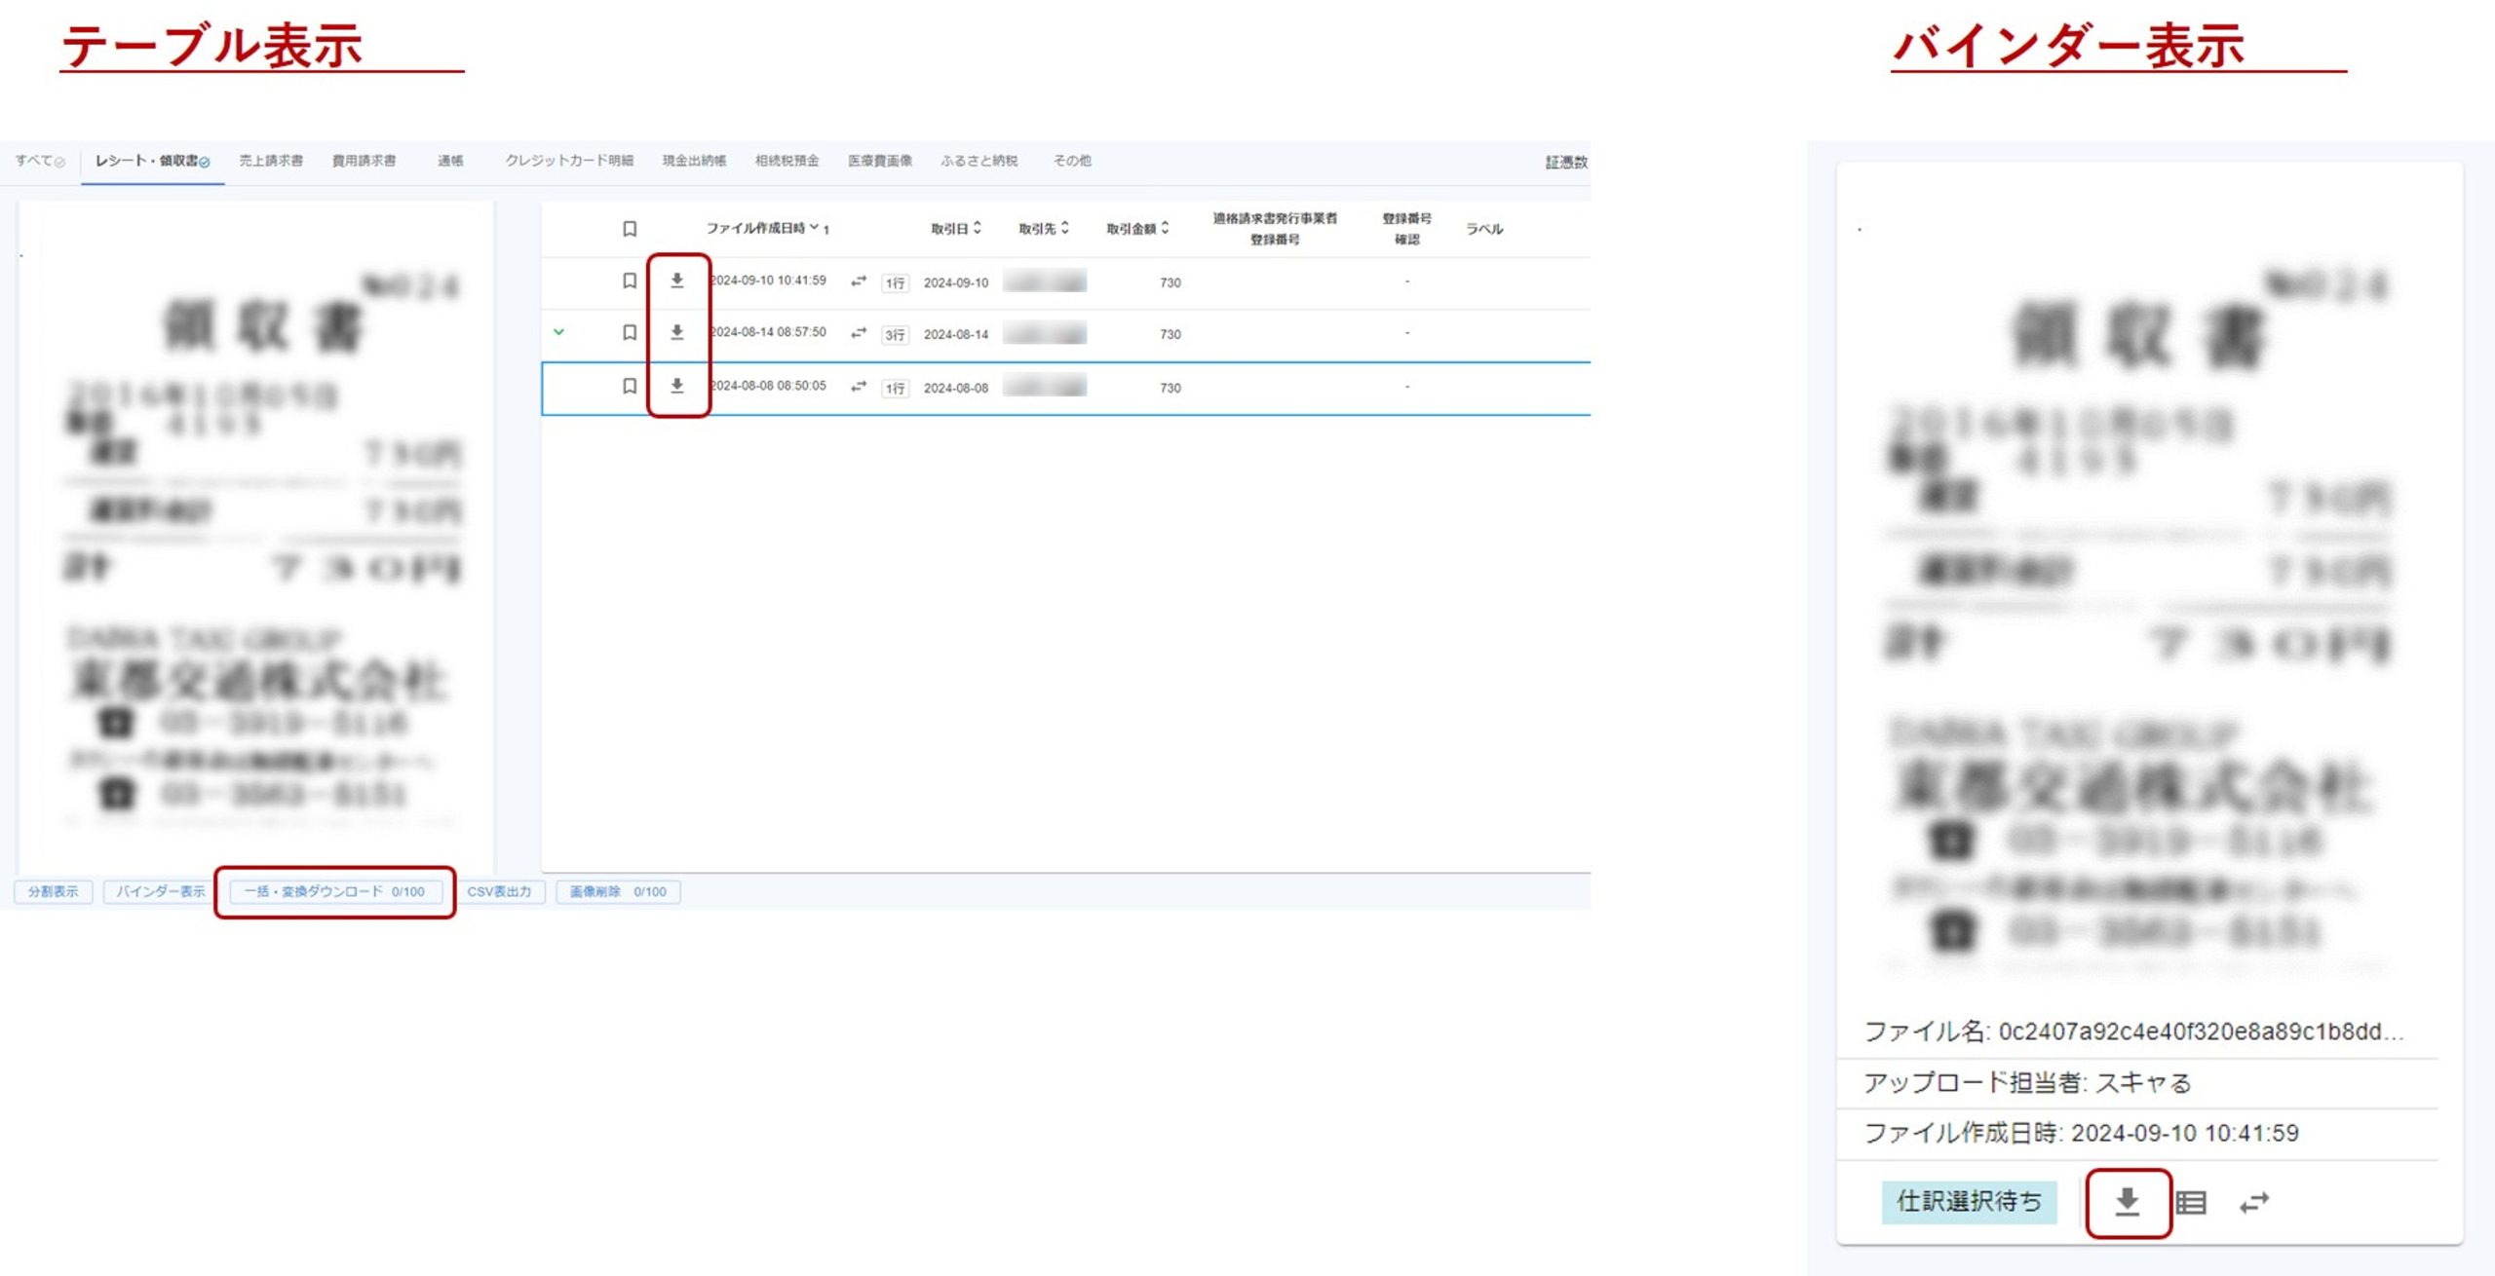Sort by 取引金額 column arrows

(1165, 228)
